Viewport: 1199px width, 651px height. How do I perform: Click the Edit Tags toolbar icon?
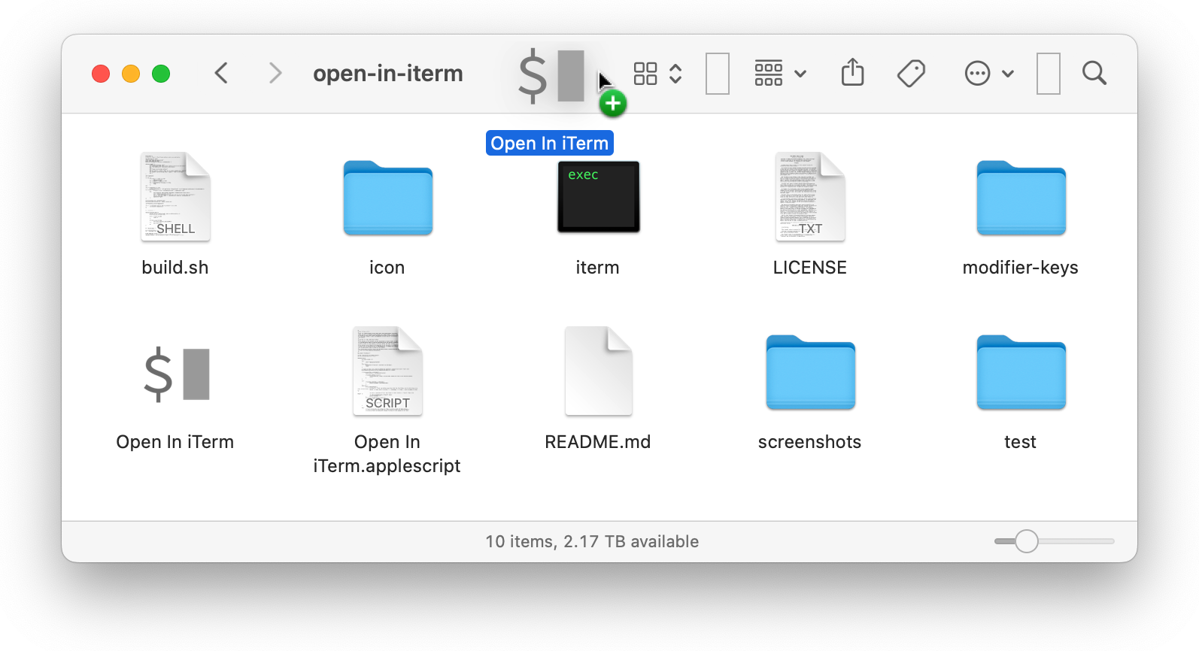pos(911,74)
